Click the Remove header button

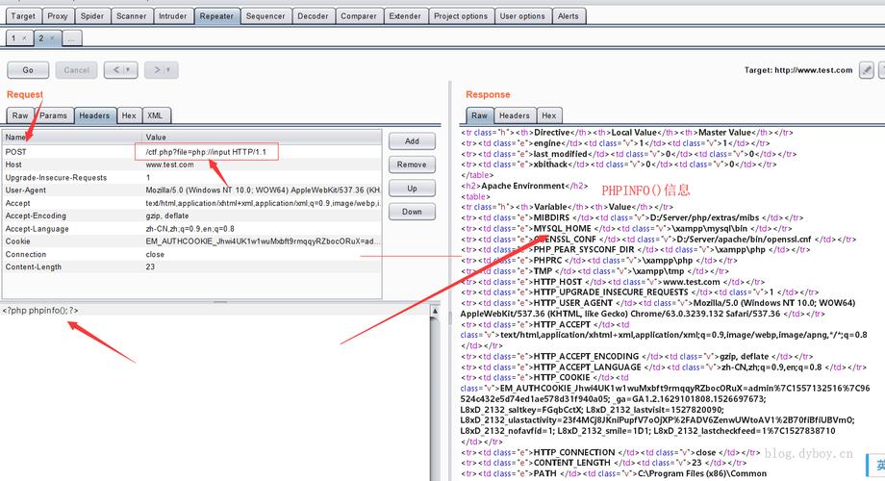click(412, 165)
